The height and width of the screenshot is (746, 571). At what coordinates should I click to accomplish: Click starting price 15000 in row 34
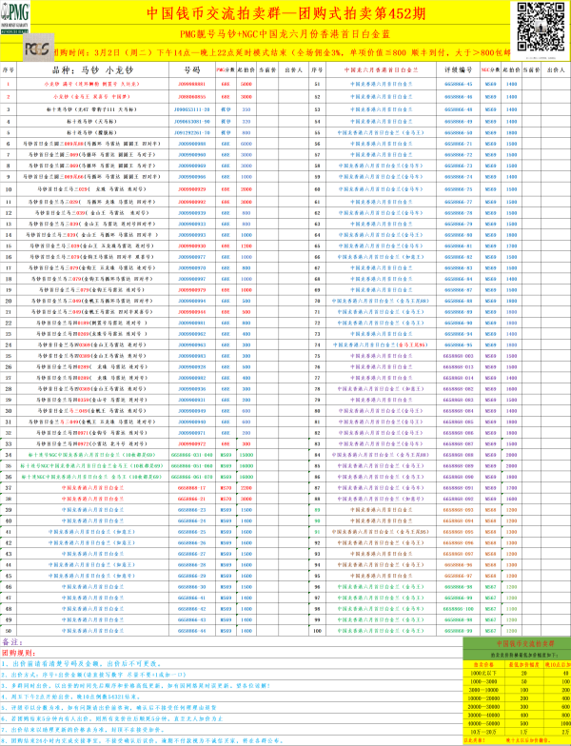pyautogui.click(x=246, y=456)
